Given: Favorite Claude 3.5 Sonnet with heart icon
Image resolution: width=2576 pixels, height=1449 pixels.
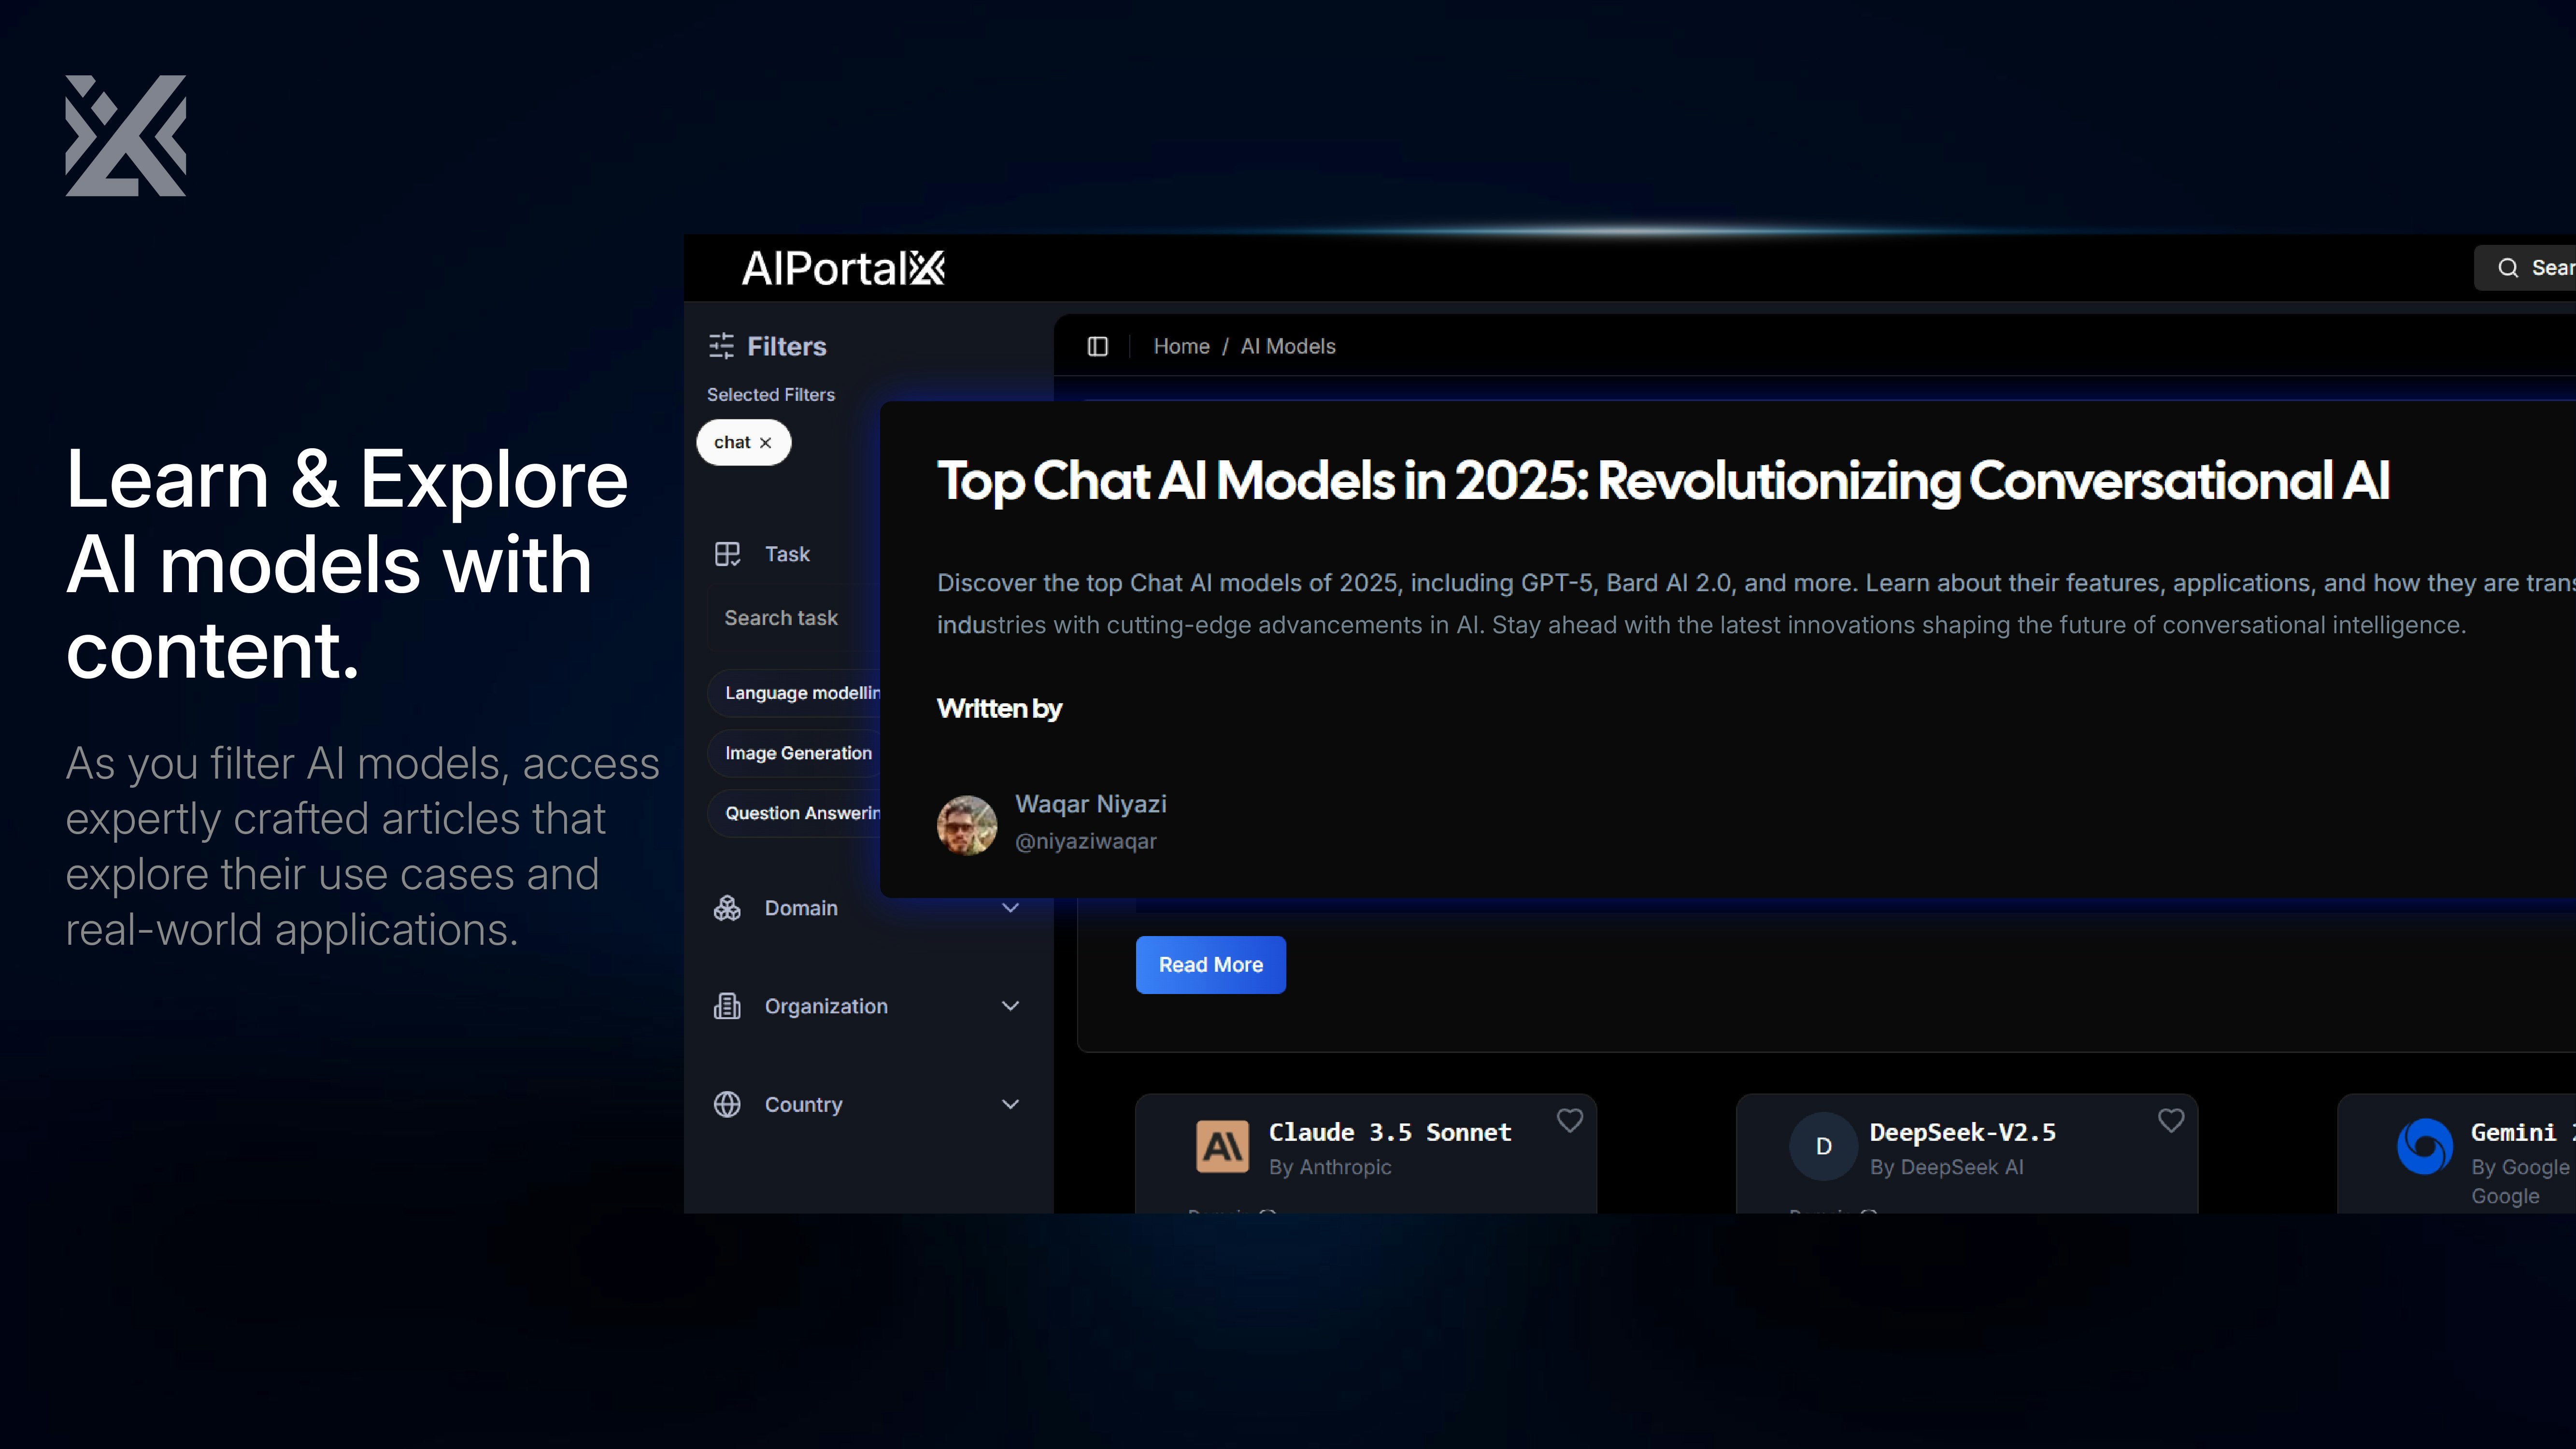Looking at the screenshot, I should (1569, 1120).
